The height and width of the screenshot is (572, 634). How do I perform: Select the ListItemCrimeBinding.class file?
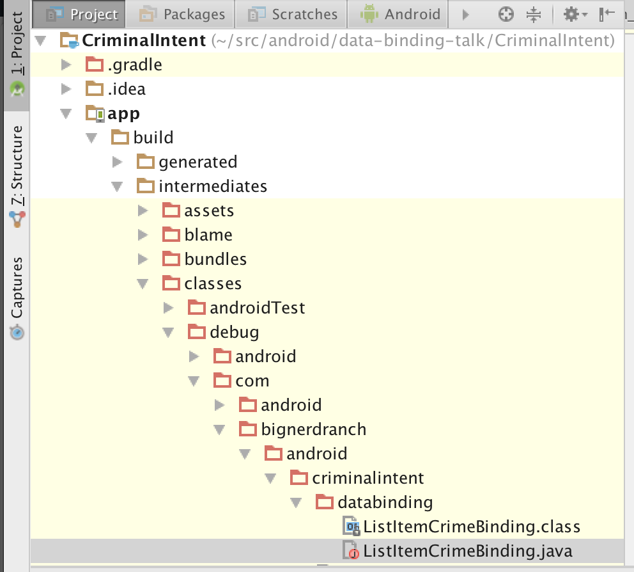[472, 527]
